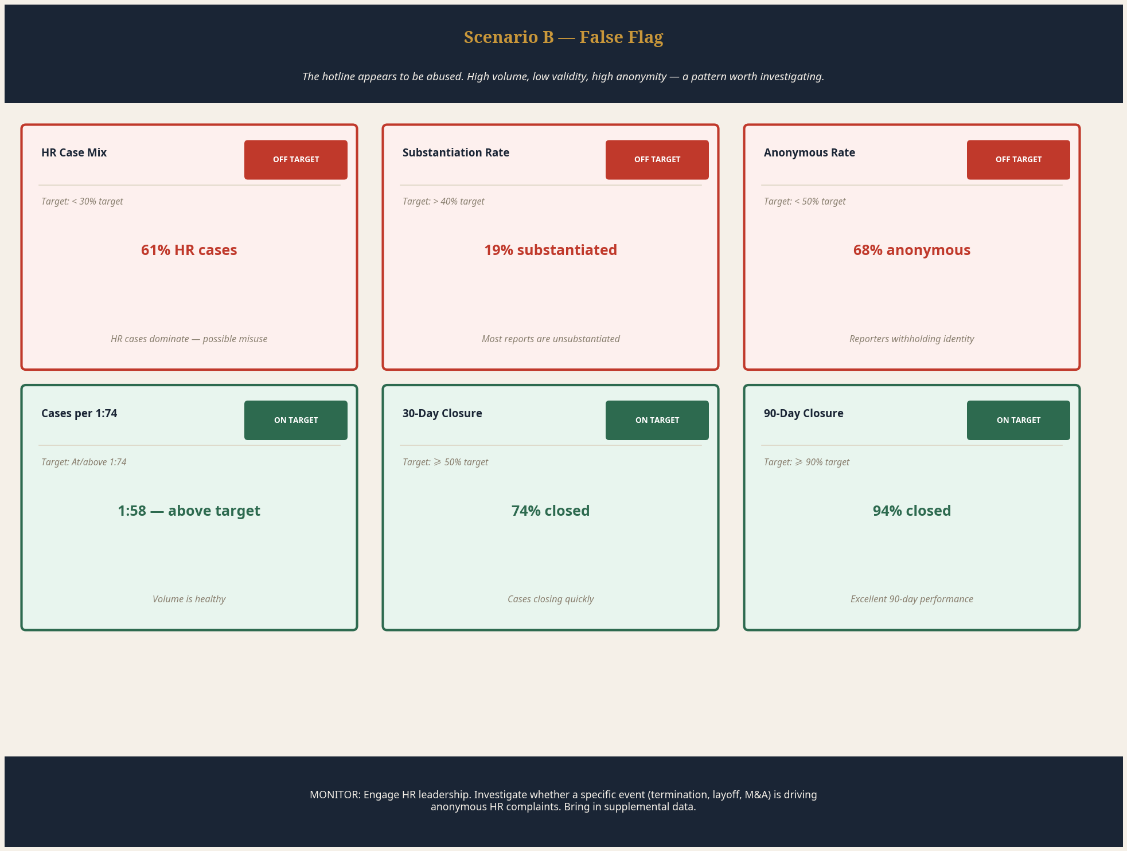Click the '61% HR cases' value
Screen dimensions: 1127x851
coord(189,250)
